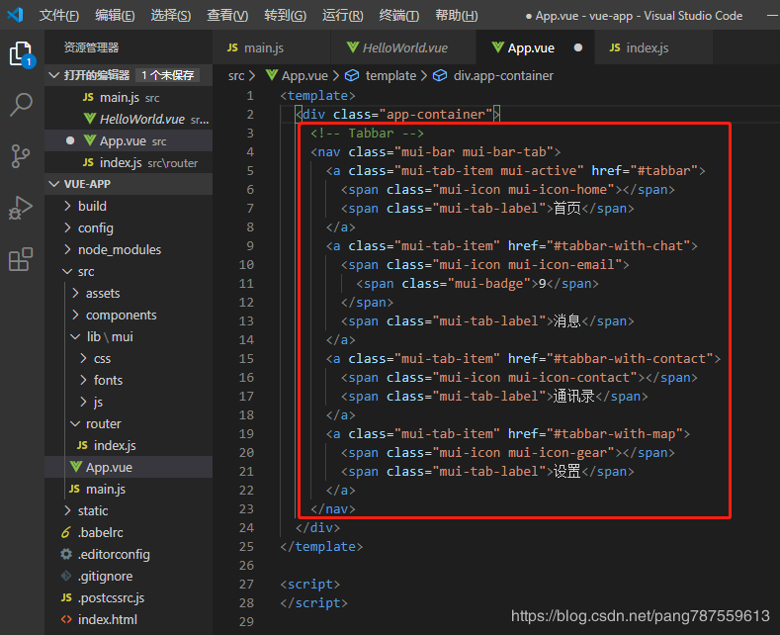This screenshot has width=780, height=635.
Task: Open HelloWorld.vue in open editors list
Action: point(130,120)
